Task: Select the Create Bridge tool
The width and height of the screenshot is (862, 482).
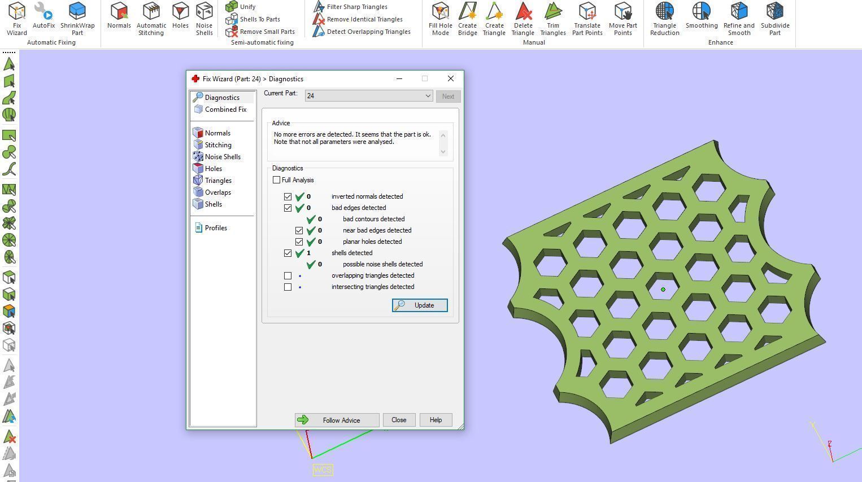Action: coord(467,19)
